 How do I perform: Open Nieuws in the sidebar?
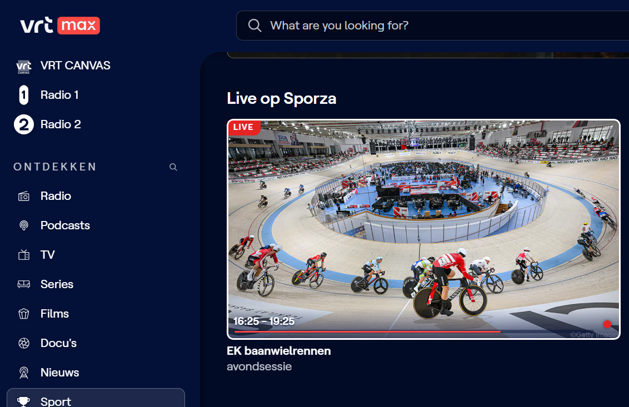[x=59, y=373]
